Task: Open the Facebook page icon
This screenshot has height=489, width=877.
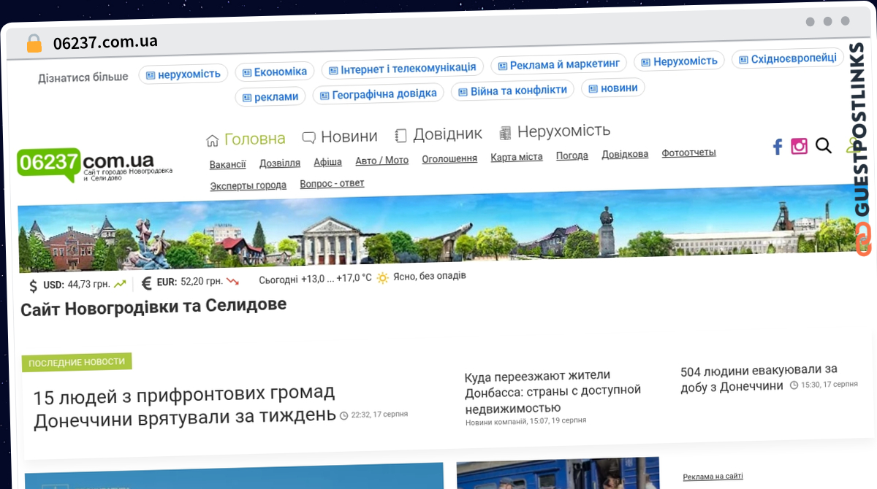Action: coord(777,147)
